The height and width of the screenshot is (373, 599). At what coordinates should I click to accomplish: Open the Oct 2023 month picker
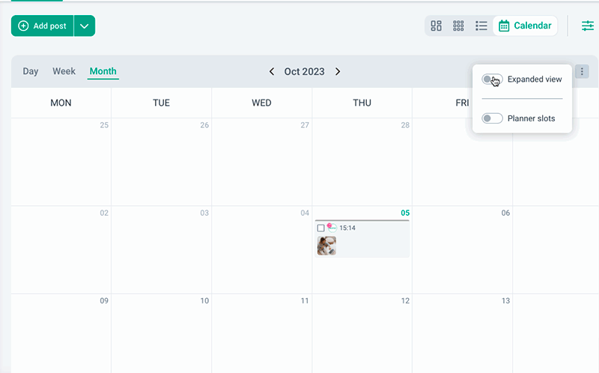tap(304, 72)
